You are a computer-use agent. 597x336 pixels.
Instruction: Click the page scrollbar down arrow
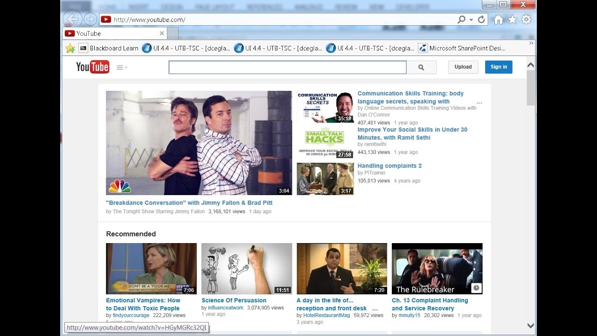click(531, 326)
